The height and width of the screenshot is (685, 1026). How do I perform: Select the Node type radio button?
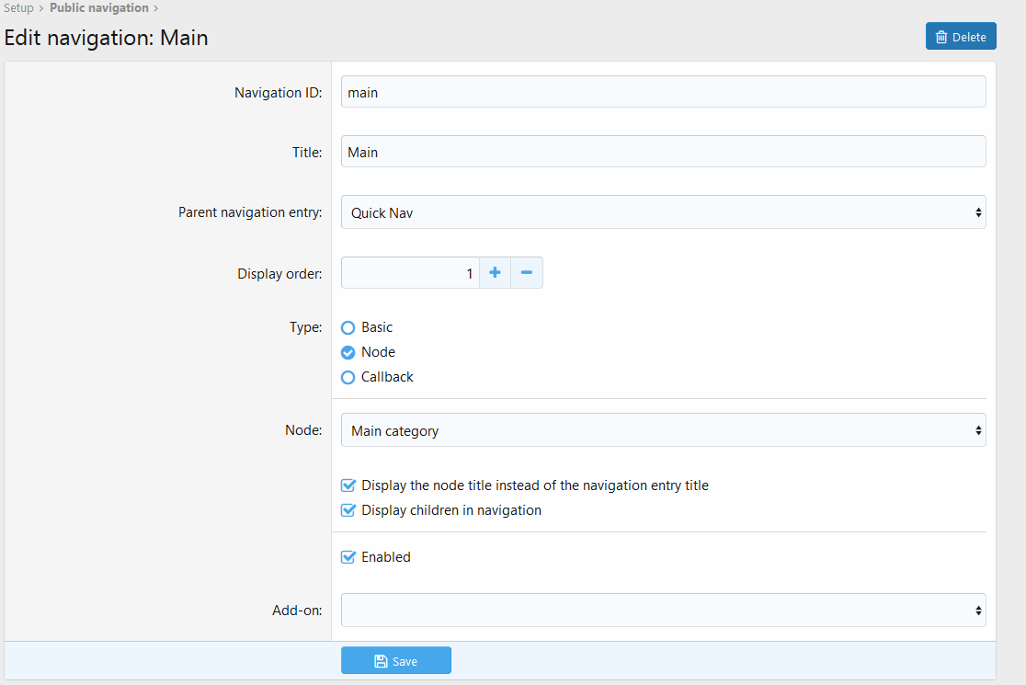tap(348, 353)
